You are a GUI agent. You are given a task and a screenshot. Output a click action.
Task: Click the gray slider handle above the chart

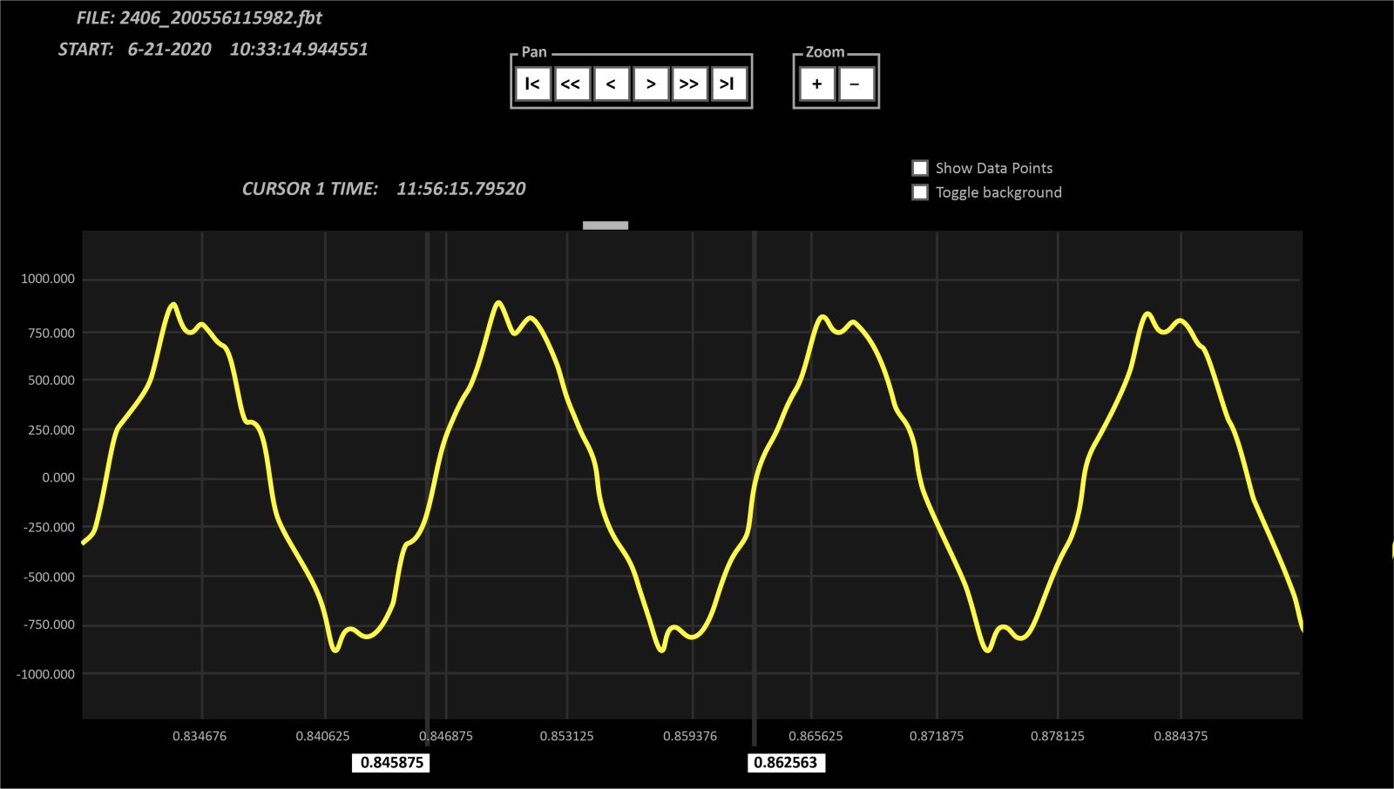[606, 226]
